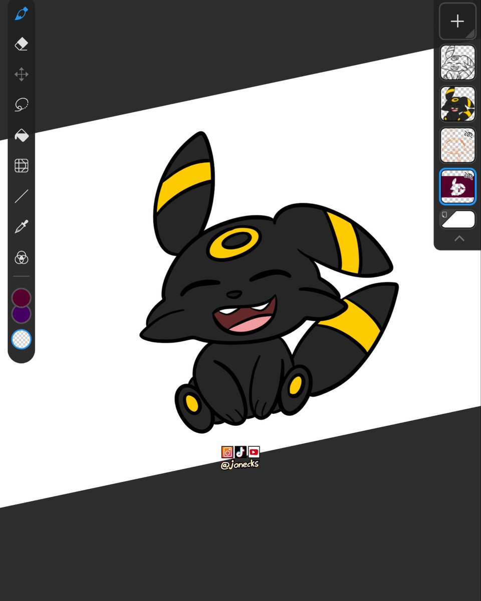
Task: Select the hidden maroon silhouette layer
Action: [457, 187]
